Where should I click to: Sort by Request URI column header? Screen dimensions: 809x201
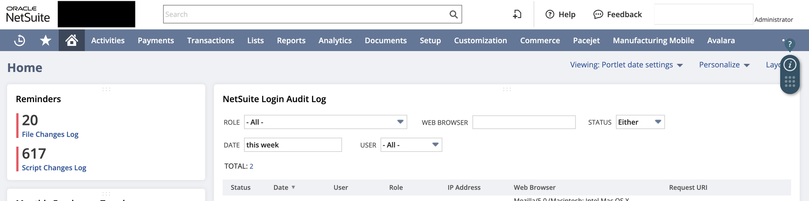pos(688,187)
